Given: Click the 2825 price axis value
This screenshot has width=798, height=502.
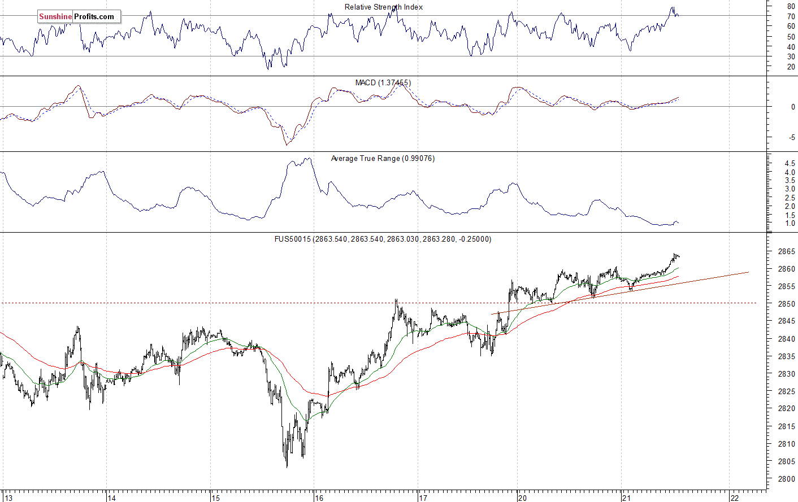Looking at the screenshot, I should pyautogui.click(x=787, y=391).
